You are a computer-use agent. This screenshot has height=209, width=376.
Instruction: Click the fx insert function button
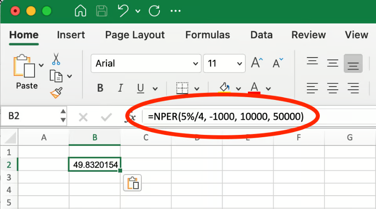pos(131,117)
